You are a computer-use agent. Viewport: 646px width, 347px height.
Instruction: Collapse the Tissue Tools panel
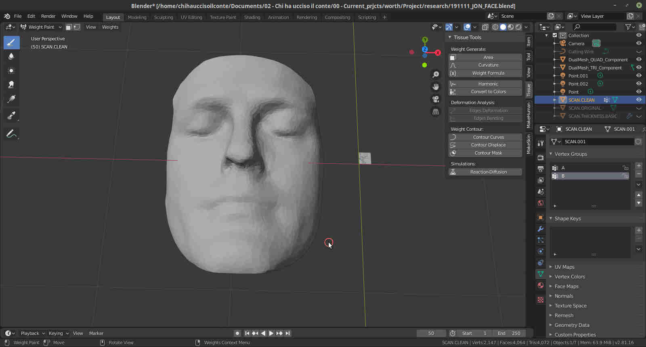tap(450, 37)
